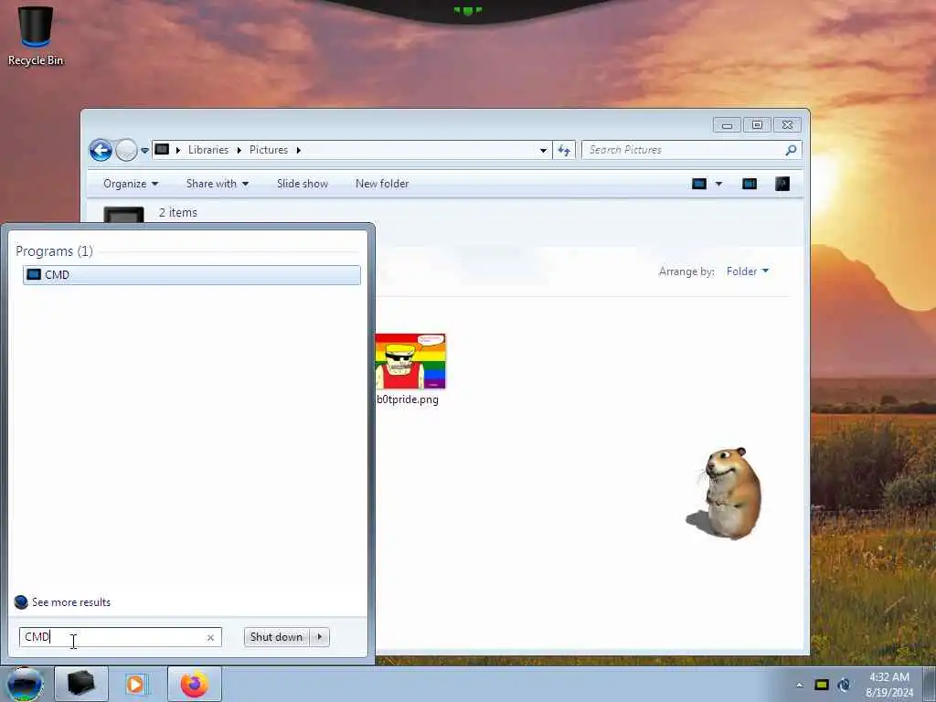936x702 pixels.
Task: Clear the Start menu search text
Action: [210, 637]
